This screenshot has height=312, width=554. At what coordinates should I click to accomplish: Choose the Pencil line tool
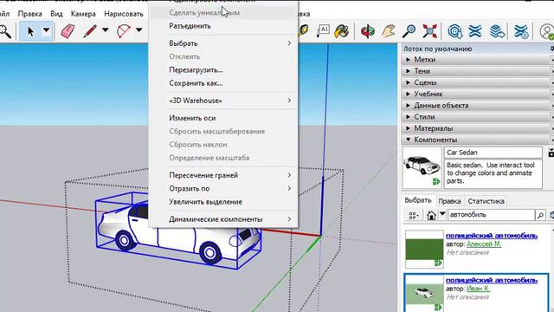90,31
